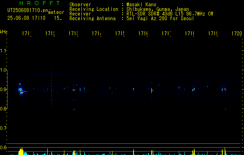Click the 1.0 frequency axis label
Screen dimensions: 244x155
[x=3, y=70]
